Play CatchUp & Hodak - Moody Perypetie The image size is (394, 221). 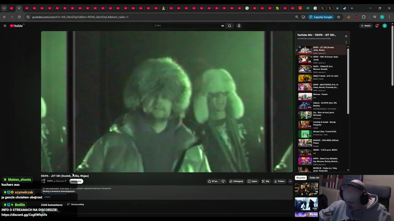(321, 125)
